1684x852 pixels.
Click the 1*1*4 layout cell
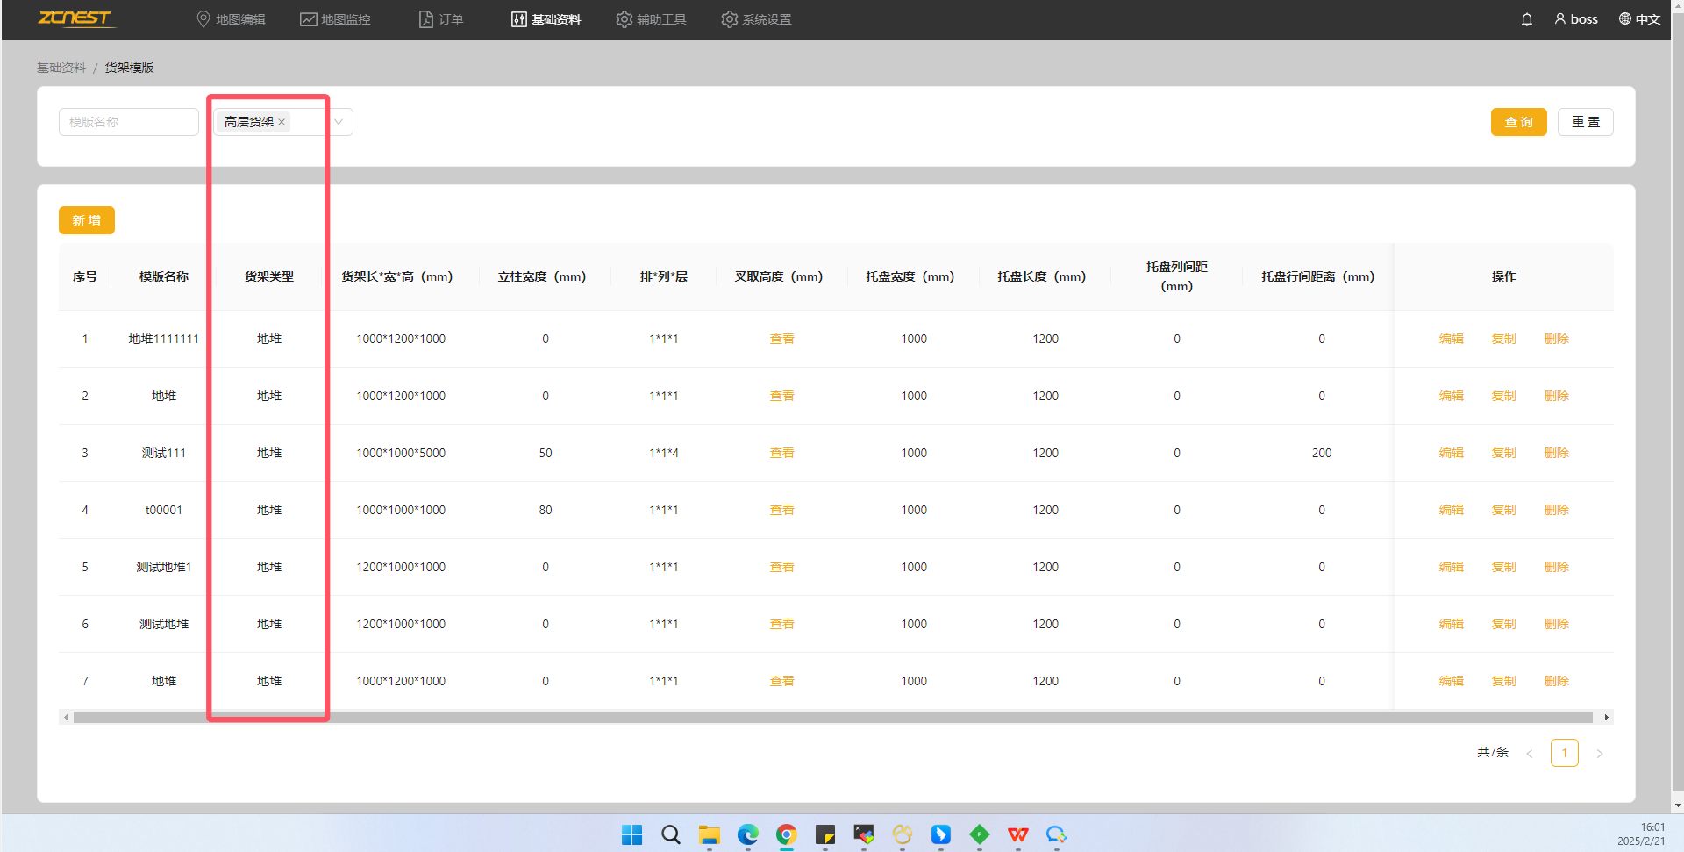coord(664,453)
